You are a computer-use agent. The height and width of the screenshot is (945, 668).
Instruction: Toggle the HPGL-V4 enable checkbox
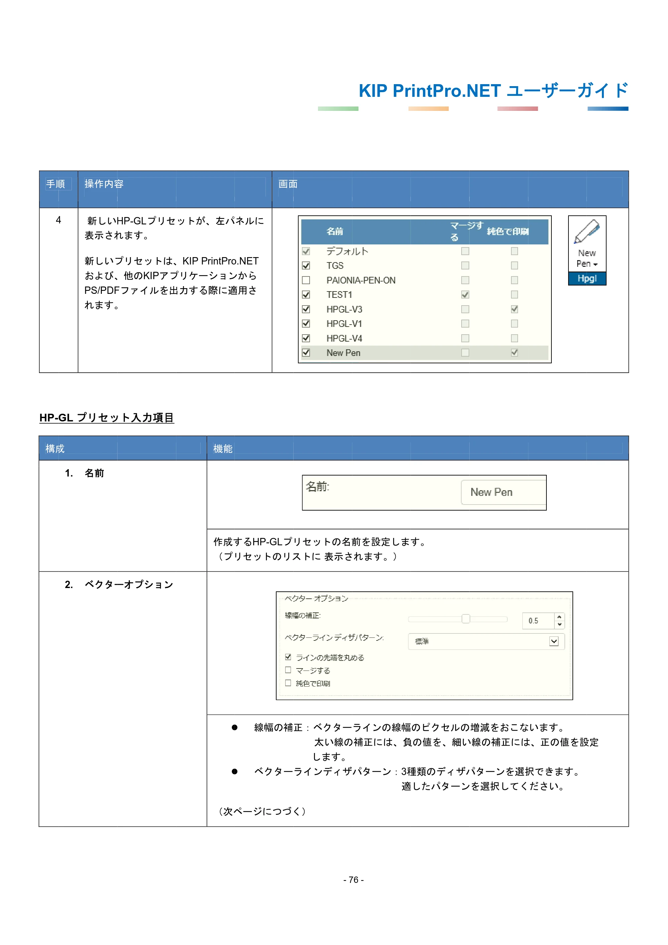(306, 338)
